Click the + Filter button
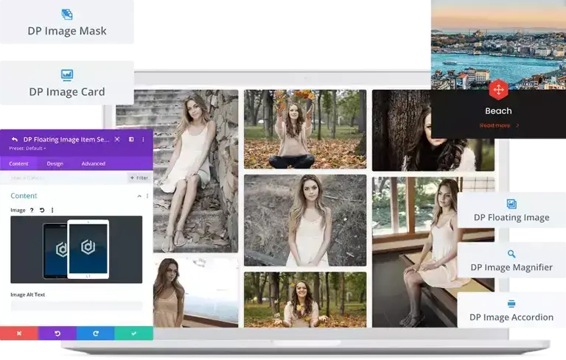566x360 pixels. point(139,177)
